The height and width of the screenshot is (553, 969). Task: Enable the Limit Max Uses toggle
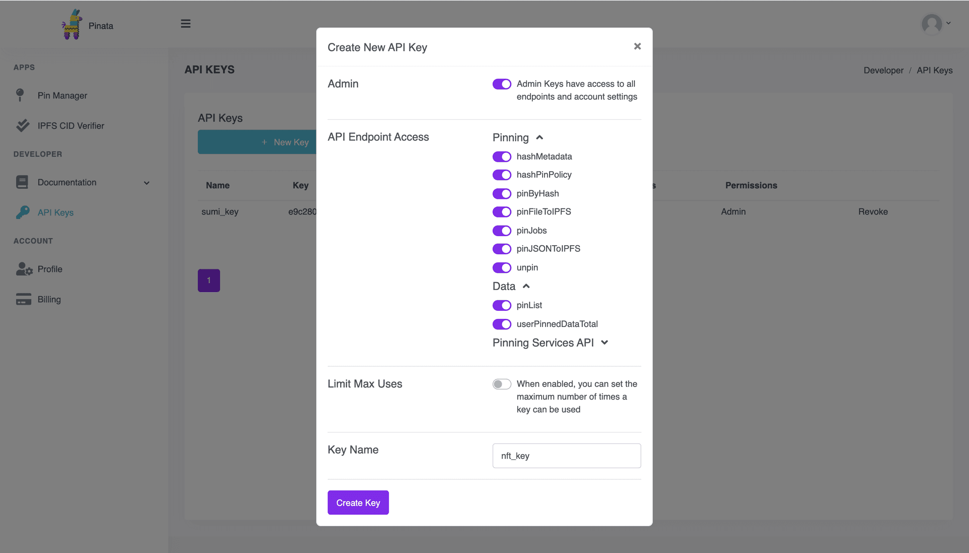[502, 384]
